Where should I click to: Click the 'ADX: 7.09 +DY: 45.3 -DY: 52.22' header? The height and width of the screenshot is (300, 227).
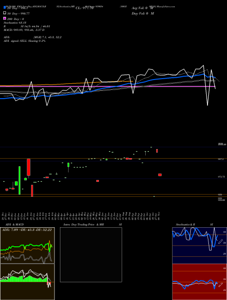pyautogui.click(x=27, y=230)
